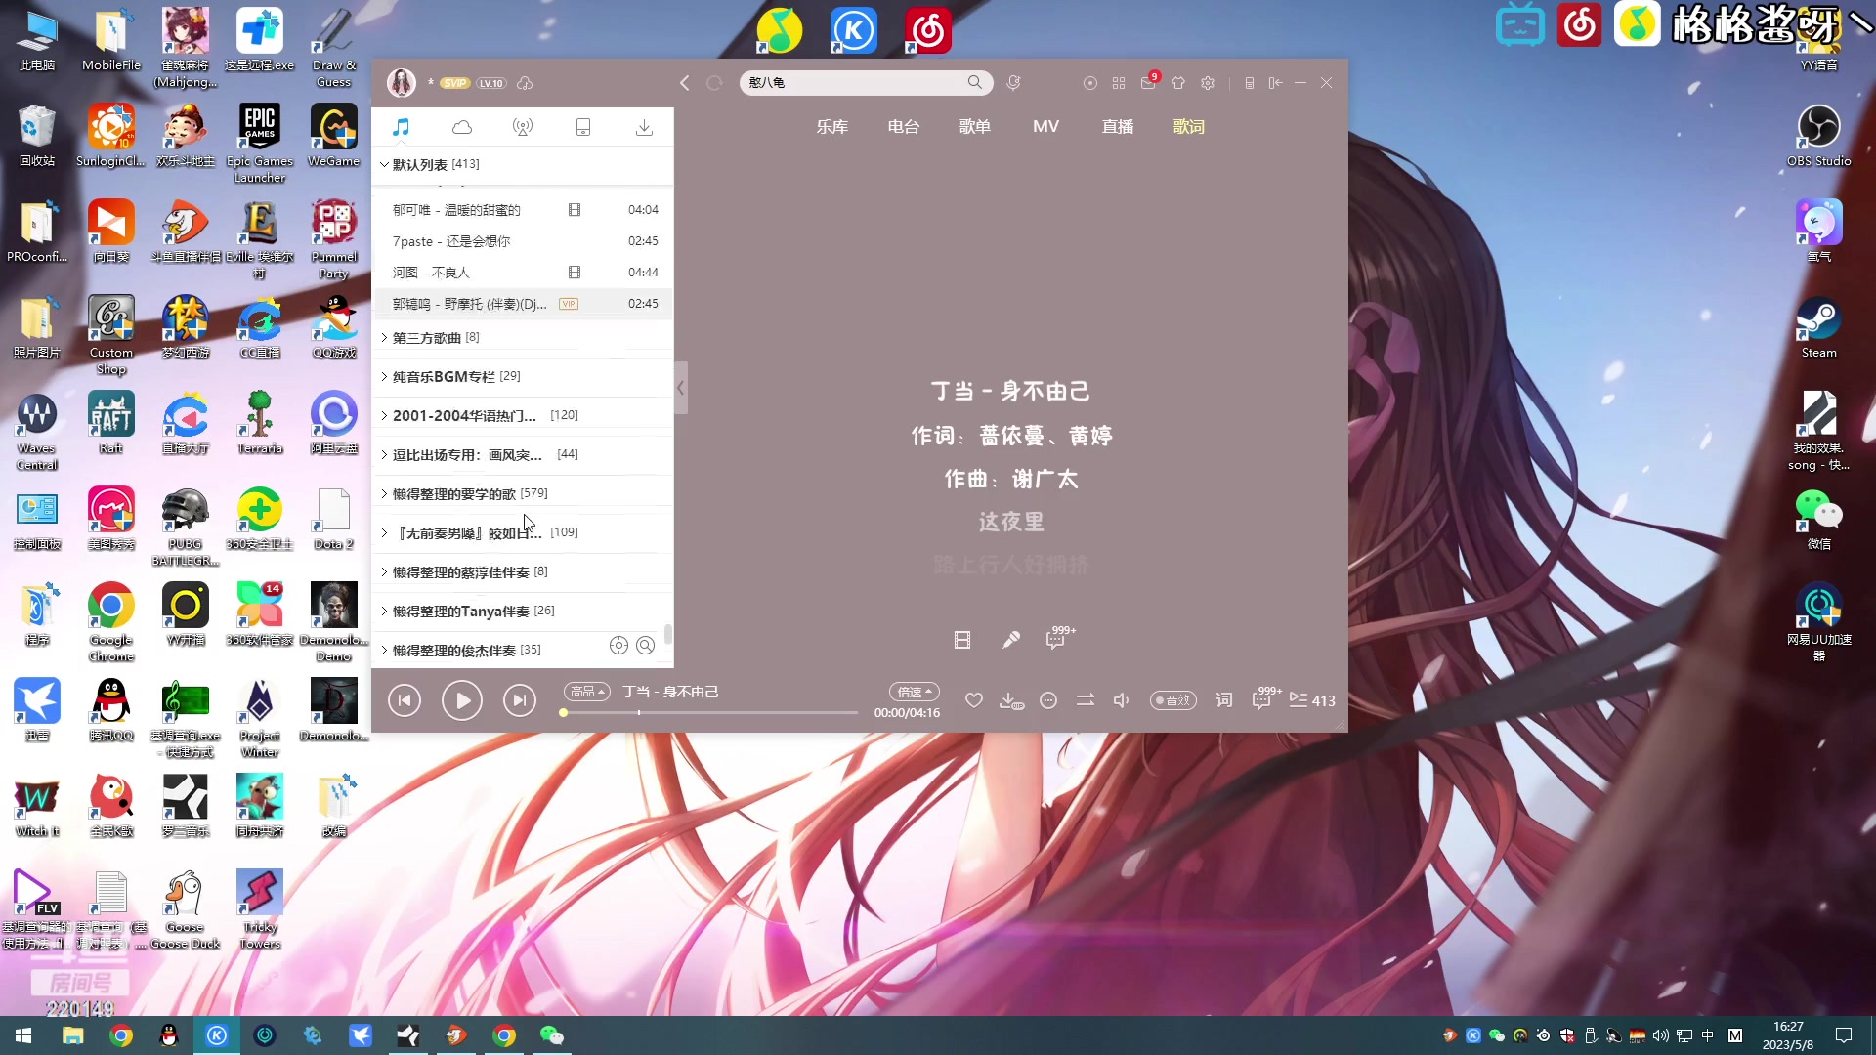The height and width of the screenshot is (1055, 1876).
Task: Seek on the song progress bar
Action: click(710, 713)
